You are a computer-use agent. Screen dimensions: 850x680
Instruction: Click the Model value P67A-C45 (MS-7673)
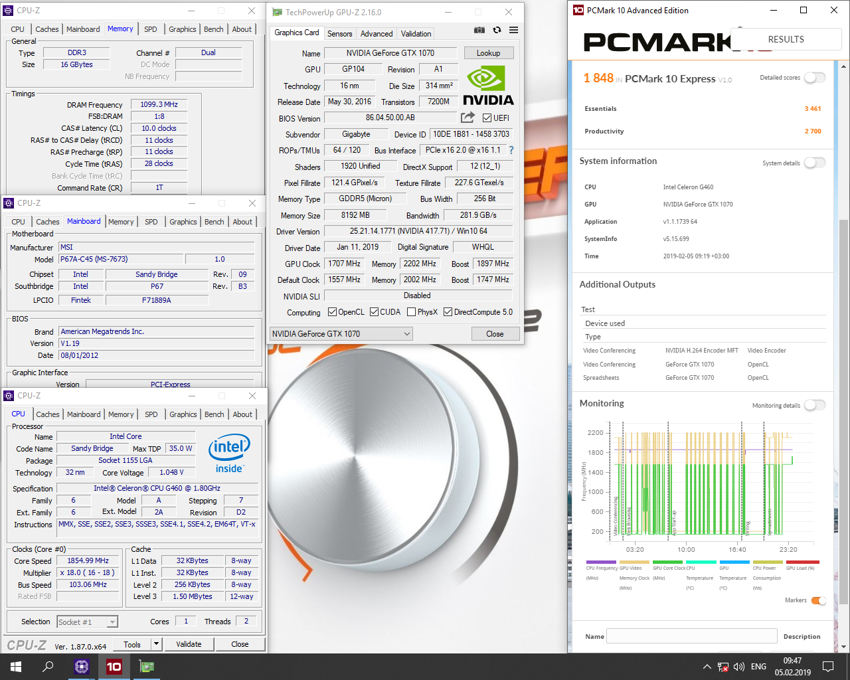(120, 259)
